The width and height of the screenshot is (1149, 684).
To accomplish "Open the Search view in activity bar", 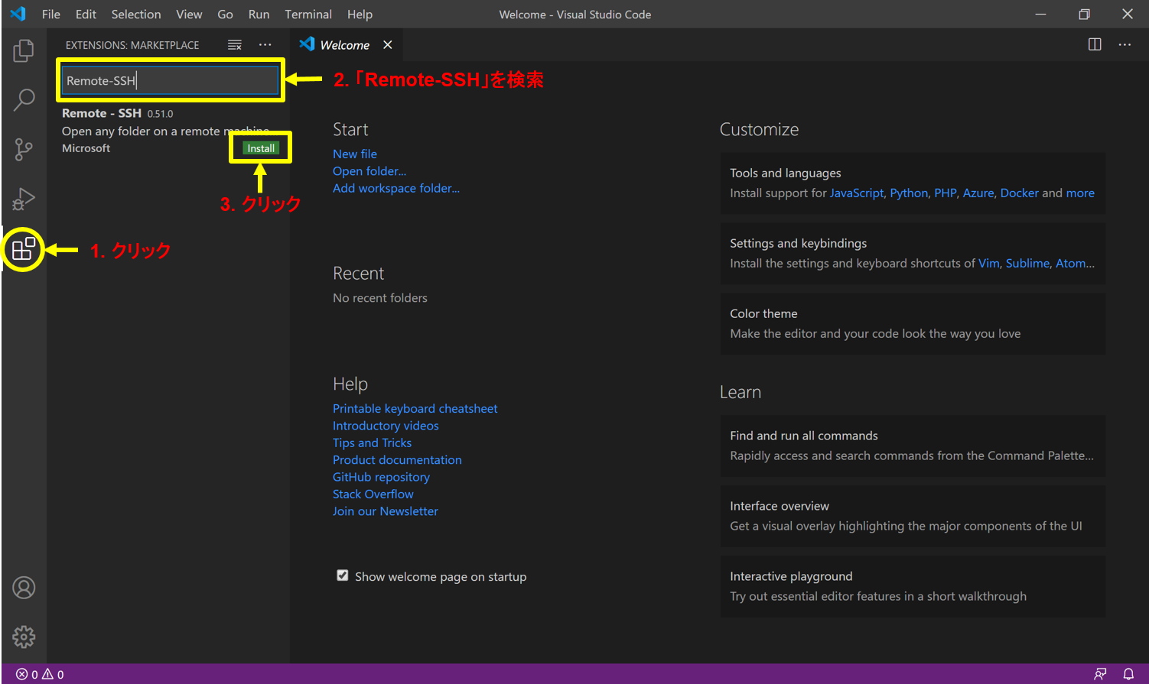I will (x=24, y=99).
